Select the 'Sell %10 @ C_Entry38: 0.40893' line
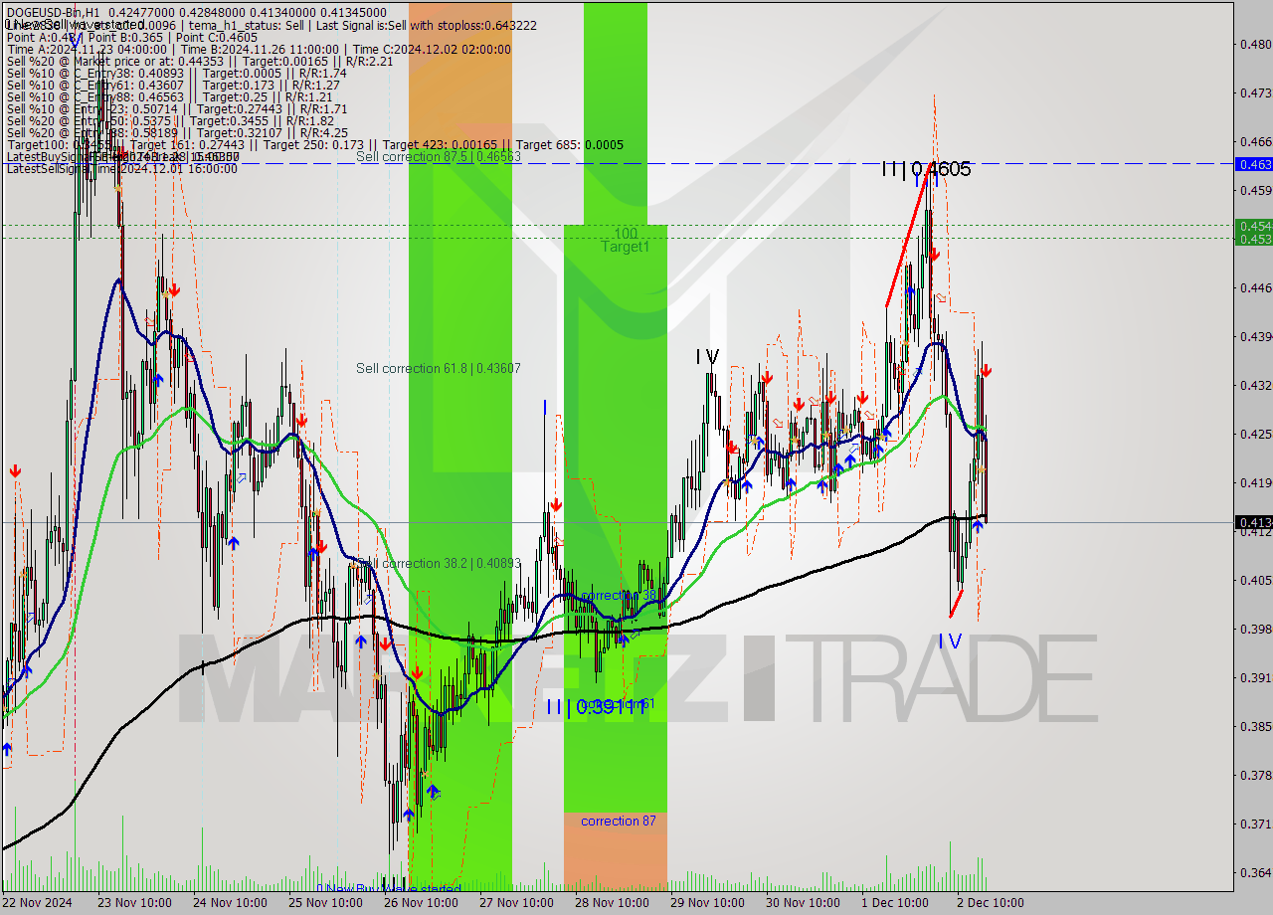 176,73
